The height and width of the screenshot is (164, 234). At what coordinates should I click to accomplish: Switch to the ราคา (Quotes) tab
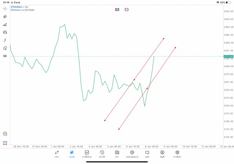(x=57, y=154)
